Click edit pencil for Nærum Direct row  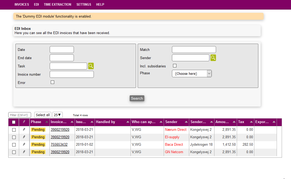24,129
